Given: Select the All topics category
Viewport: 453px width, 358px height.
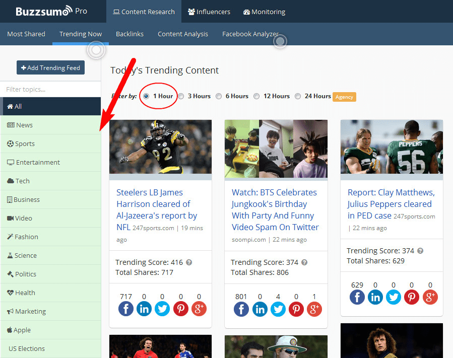Looking at the screenshot, I should click(x=50, y=107).
